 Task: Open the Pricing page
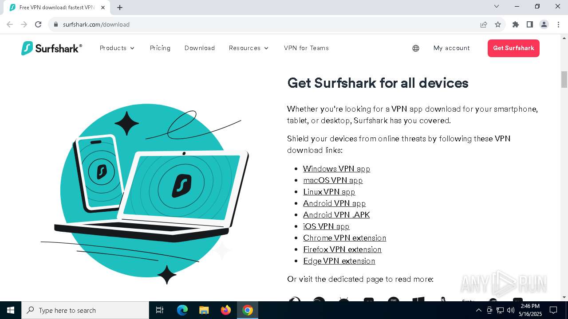point(160,48)
